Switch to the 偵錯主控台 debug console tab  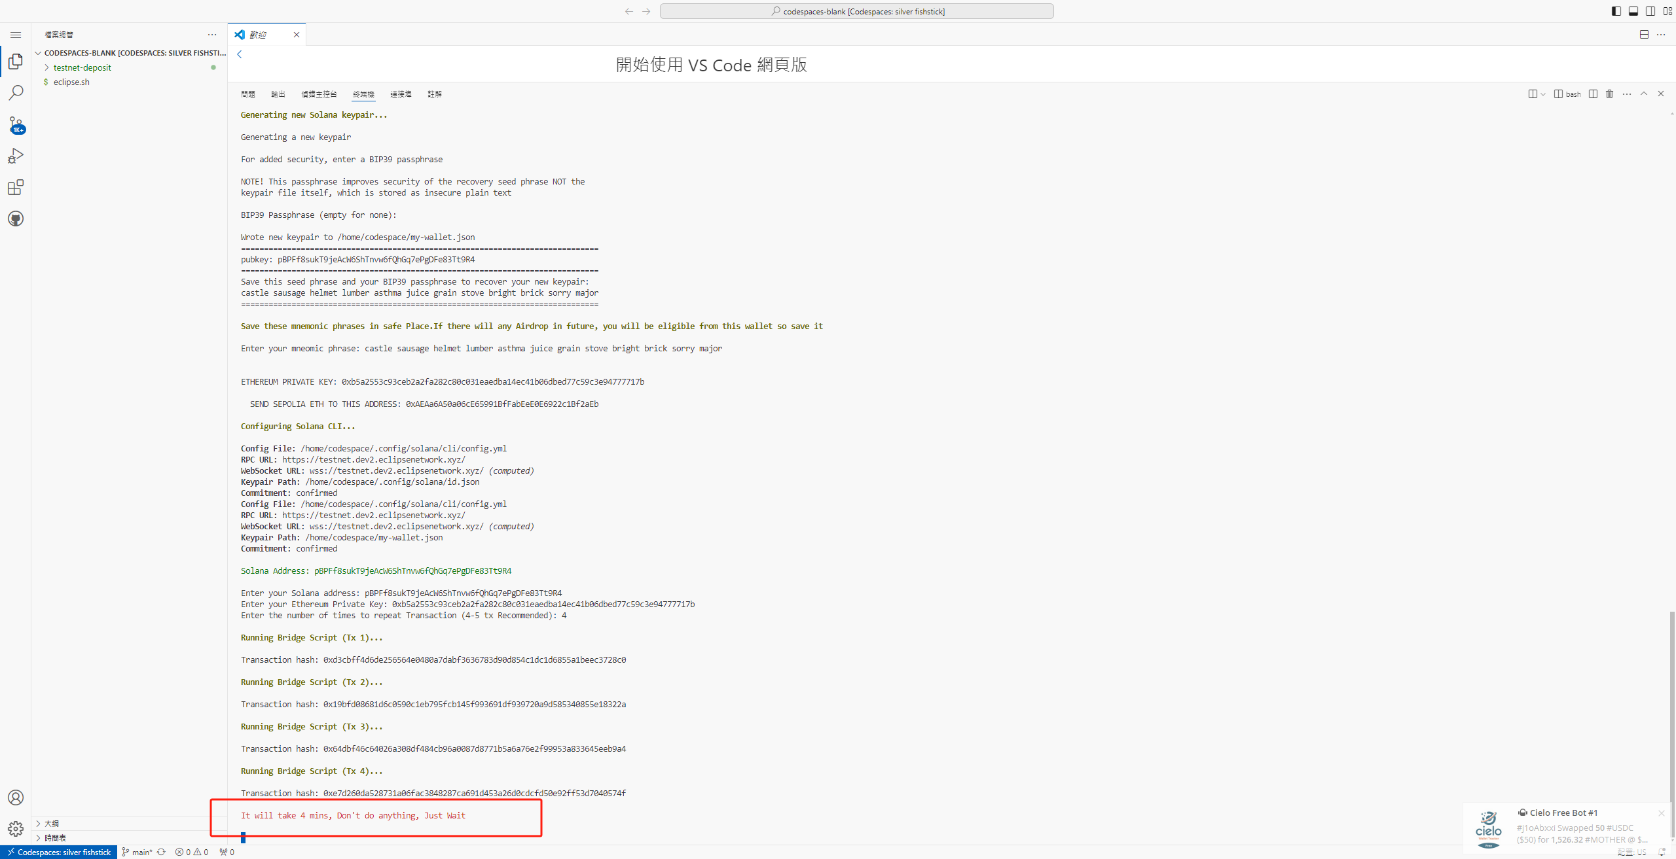coord(319,94)
